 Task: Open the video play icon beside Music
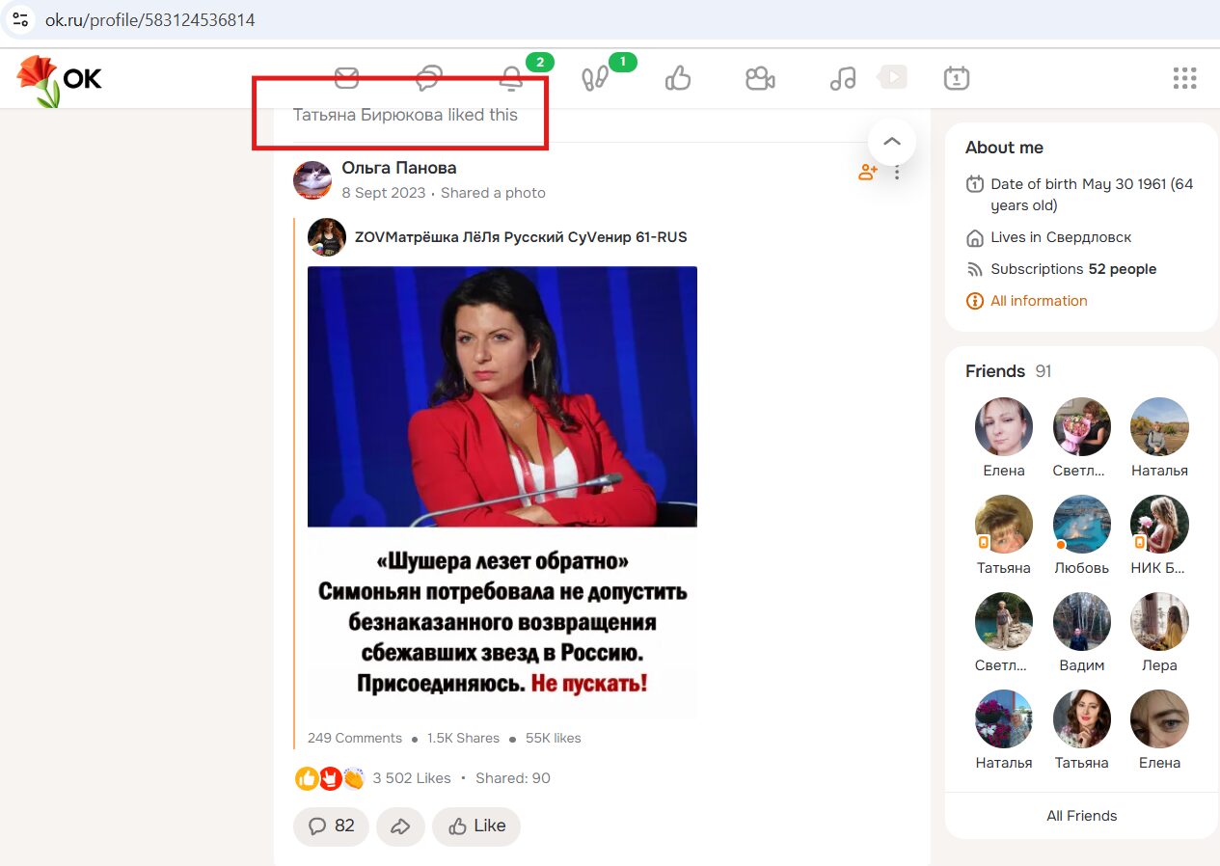click(x=893, y=76)
